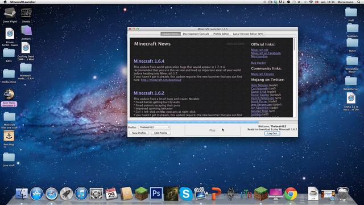Open Finder from the dock
Viewport: 364px width, 205px height.
(x=22, y=194)
